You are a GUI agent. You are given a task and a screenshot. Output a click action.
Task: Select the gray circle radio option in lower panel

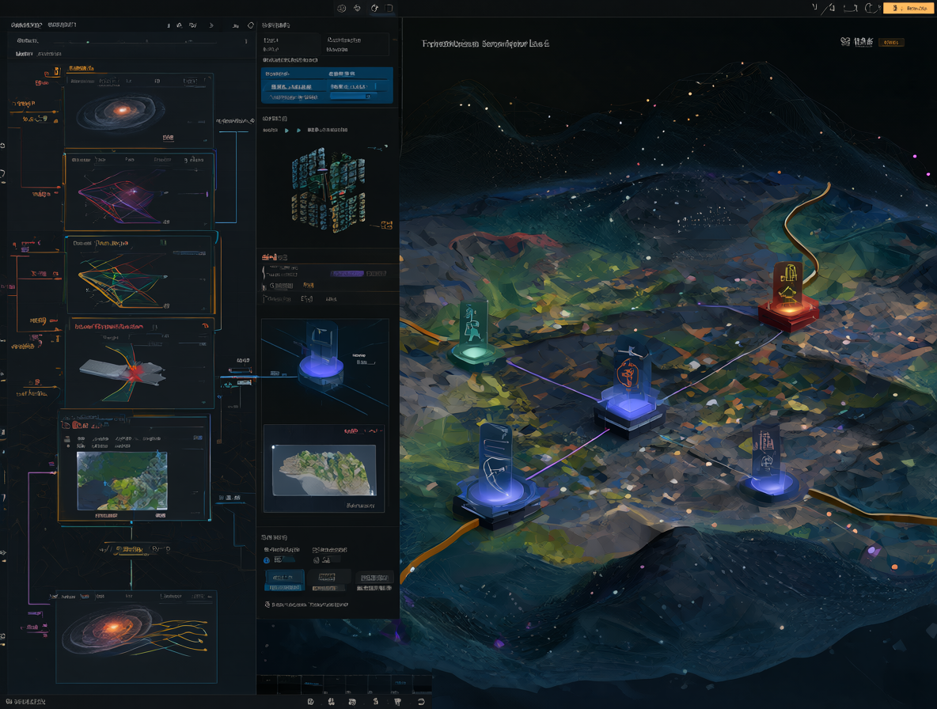pyautogui.click(x=317, y=560)
